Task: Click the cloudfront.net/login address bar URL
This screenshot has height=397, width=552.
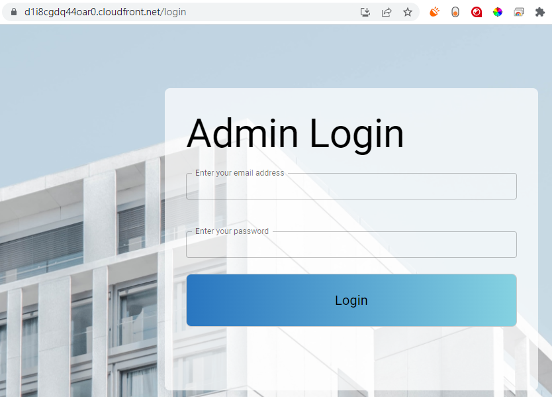Action: [x=105, y=12]
